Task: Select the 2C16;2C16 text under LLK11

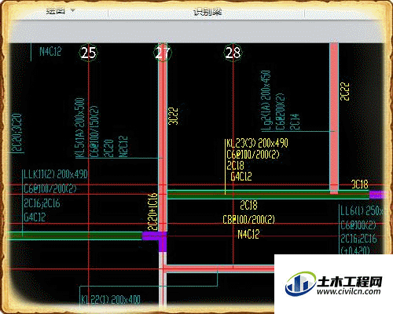Action: (x=42, y=203)
